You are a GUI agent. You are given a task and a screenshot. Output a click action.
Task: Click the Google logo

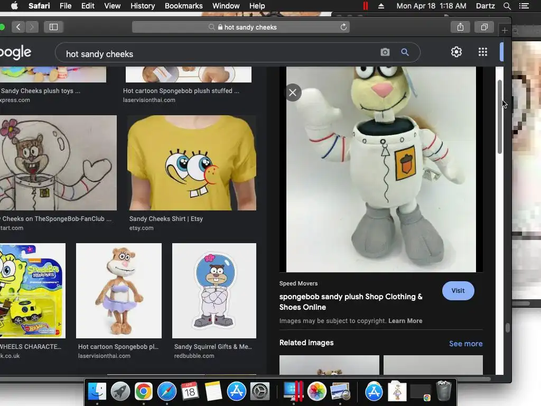(15, 52)
